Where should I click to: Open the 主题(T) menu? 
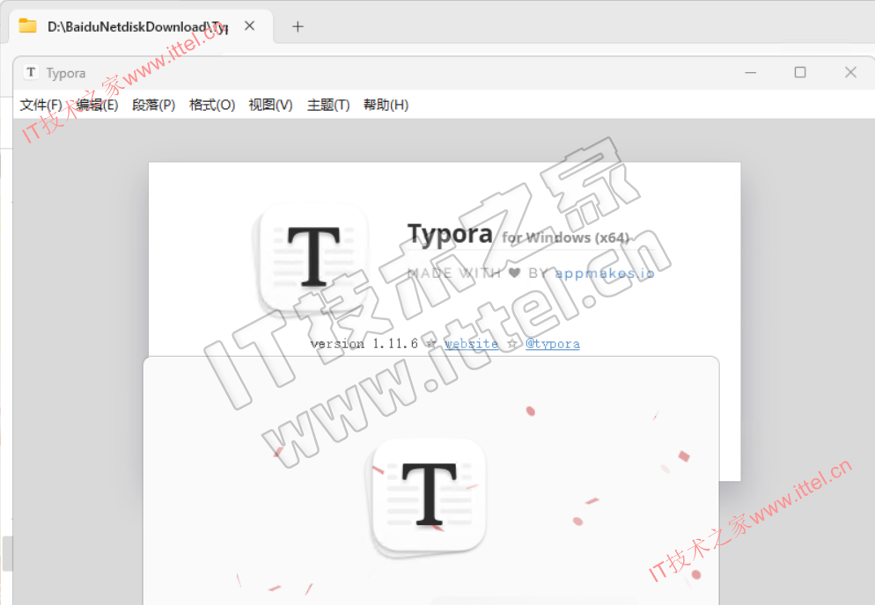328,105
